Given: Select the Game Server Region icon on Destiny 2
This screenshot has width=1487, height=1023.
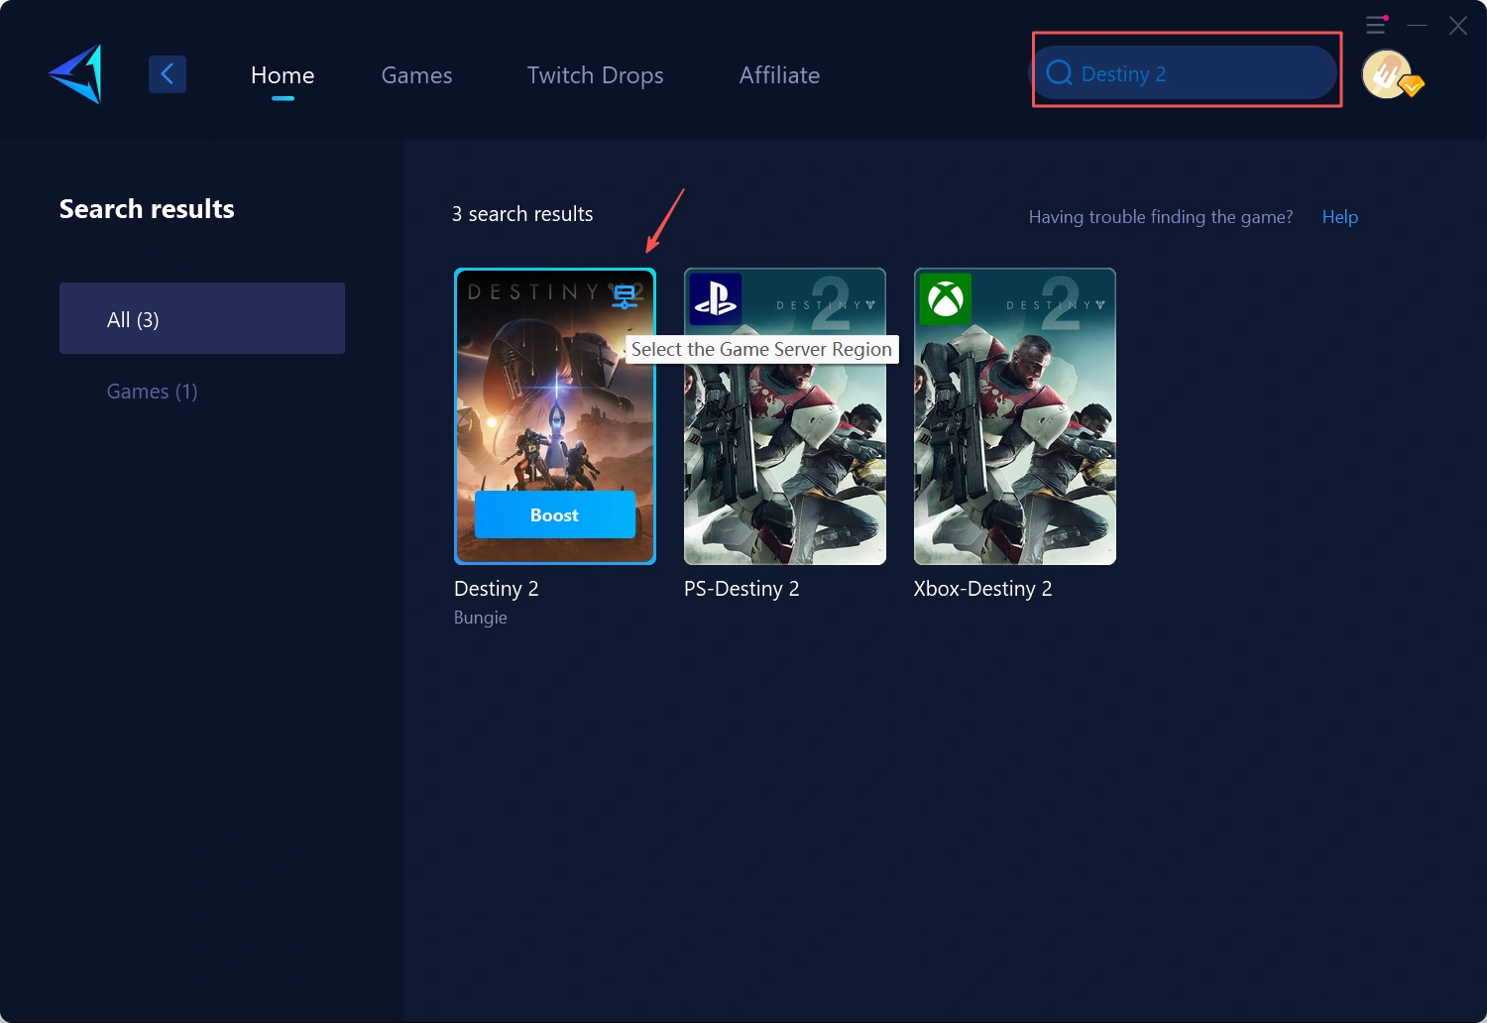Looking at the screenshot, I should click(625, 296).
